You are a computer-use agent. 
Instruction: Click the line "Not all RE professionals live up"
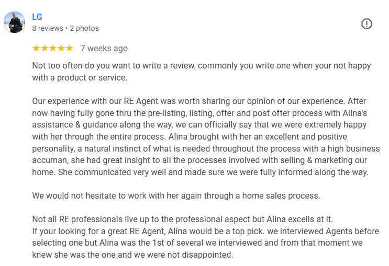point(183,218)
